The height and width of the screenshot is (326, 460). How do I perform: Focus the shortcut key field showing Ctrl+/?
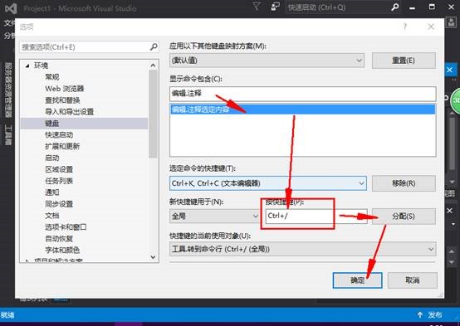pyautogui.click(x=316, y=217)
